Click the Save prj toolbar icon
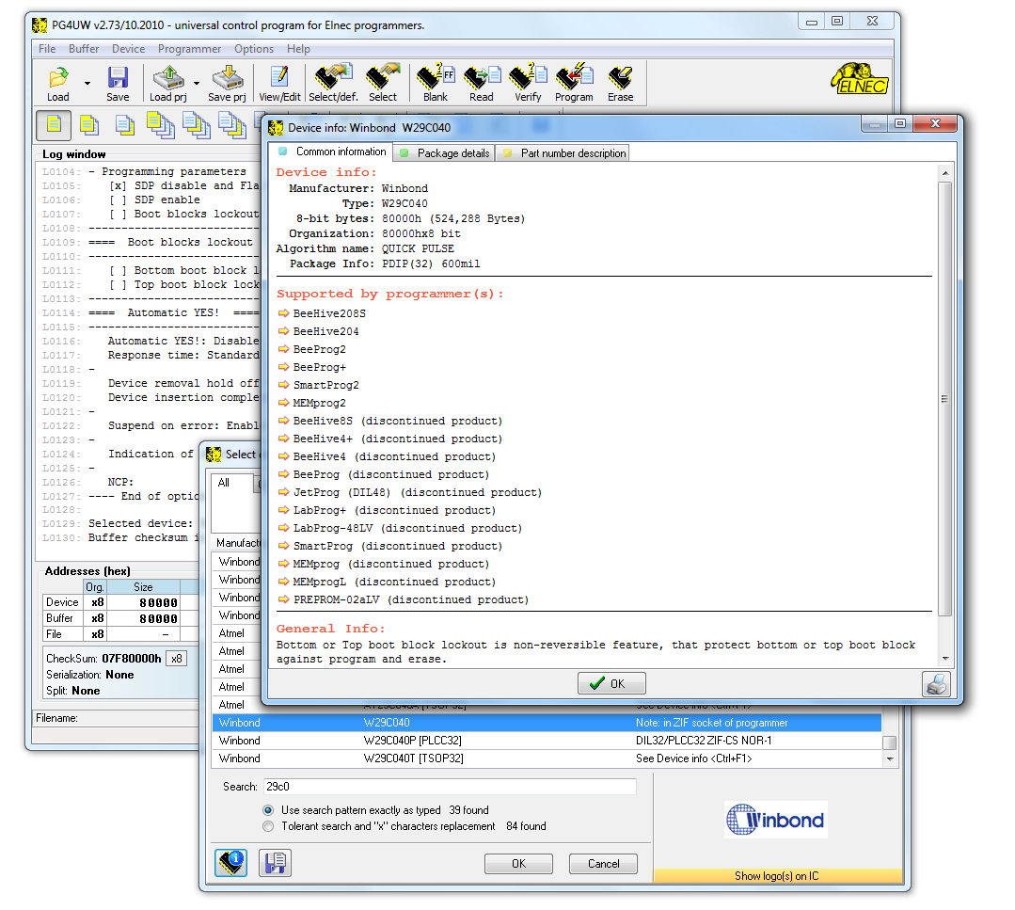 228,84
